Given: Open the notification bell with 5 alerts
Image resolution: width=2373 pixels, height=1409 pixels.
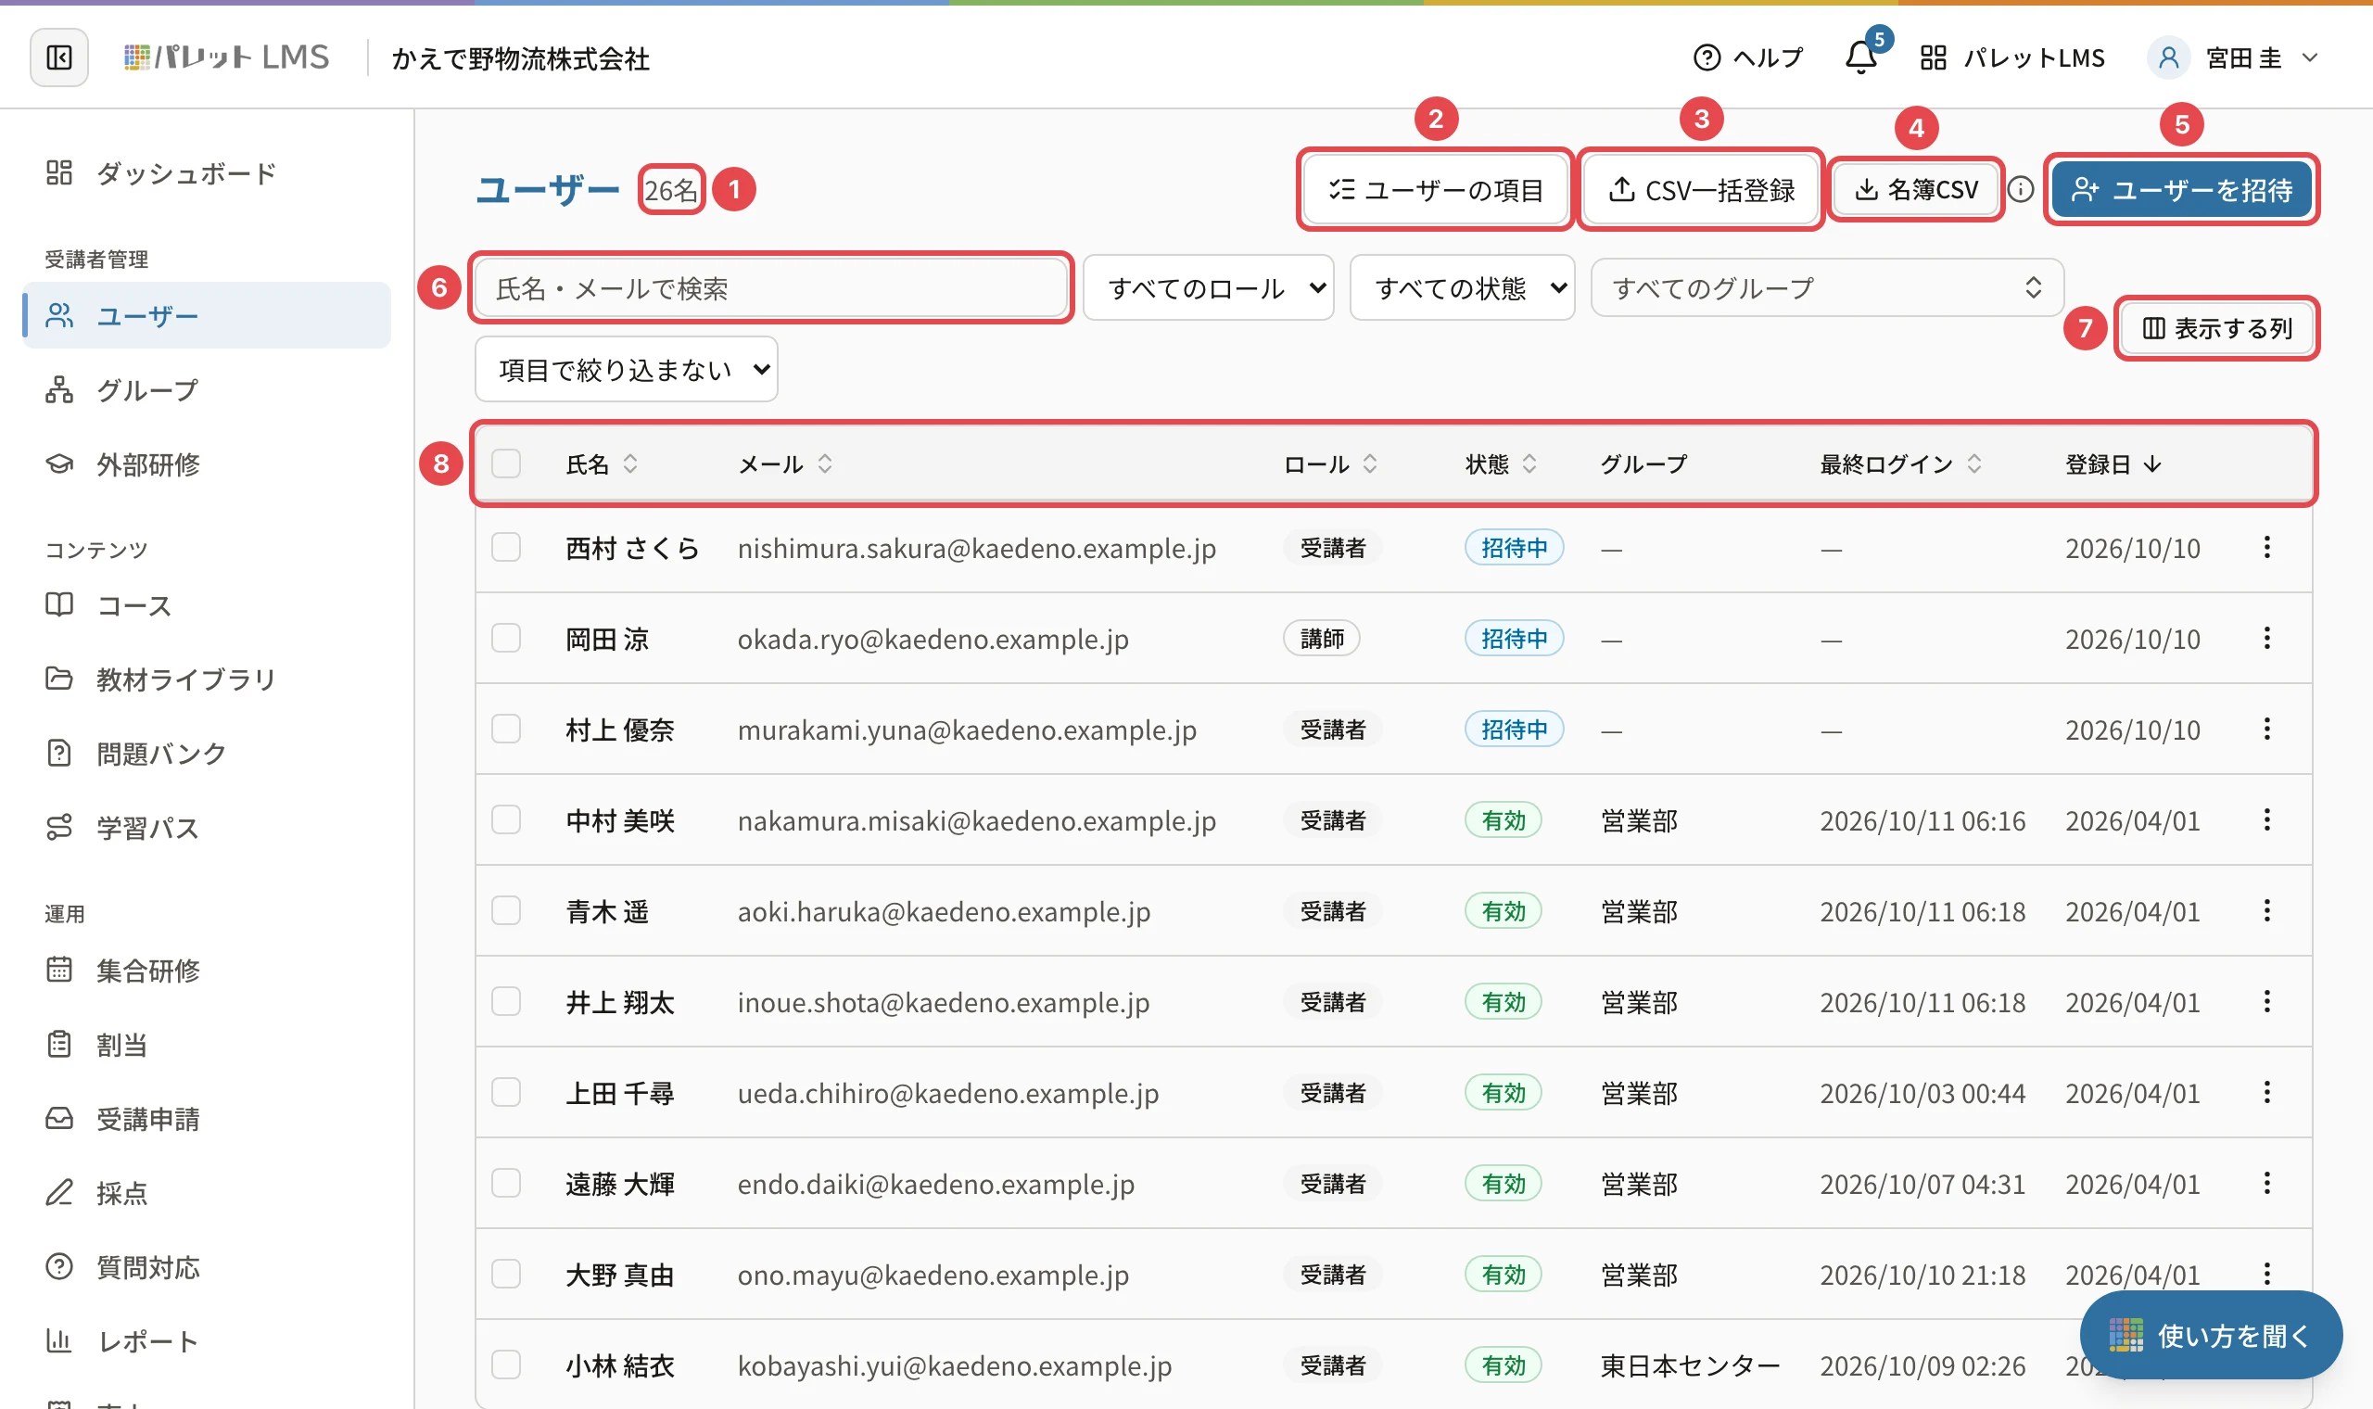Looking at the screenshot, I should point(1861,57).
